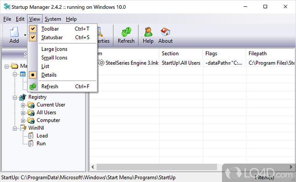Click the horizontal scrollbar thumb

(x=157, y=167)
